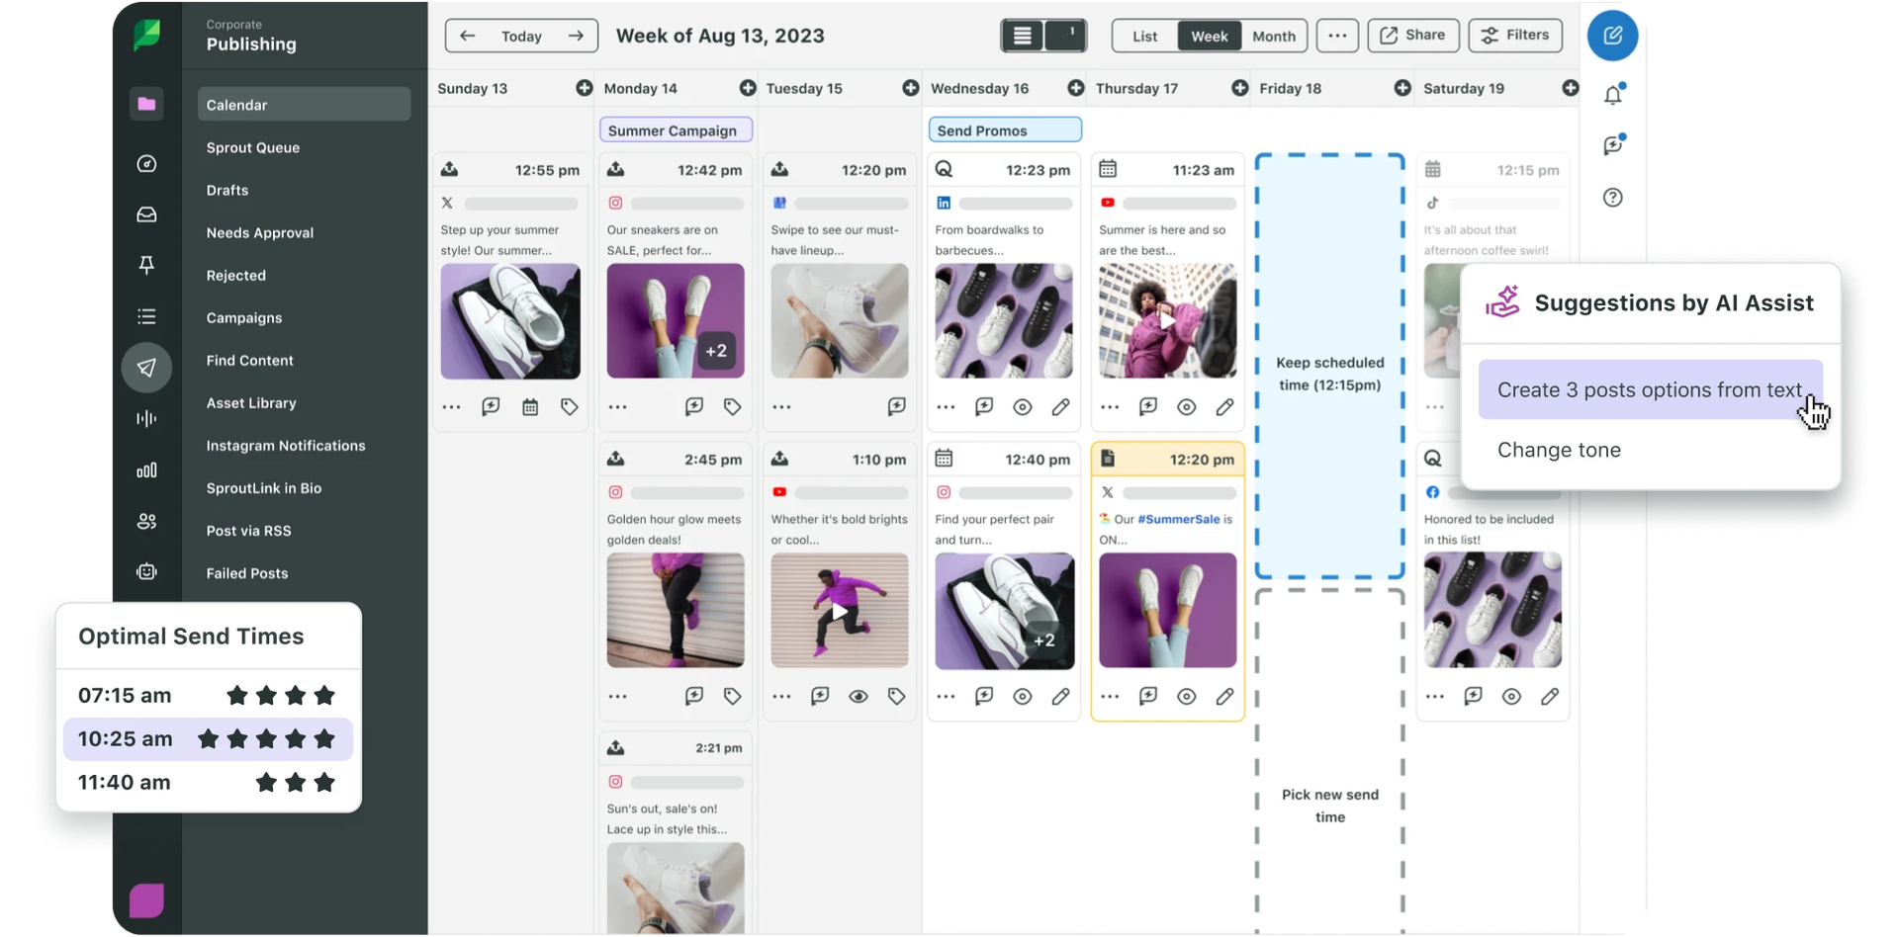Open the Filters slider control
The width and height of the screenshot is (1899, 937).
pos(1515,36)
